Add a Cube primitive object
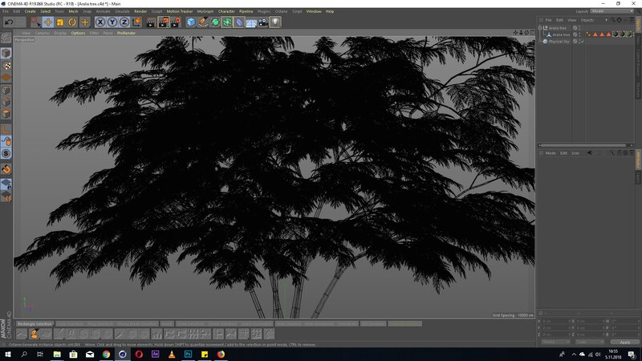This screenshot has height=361, width=642. pyautogui.click(x=192, y=22)
